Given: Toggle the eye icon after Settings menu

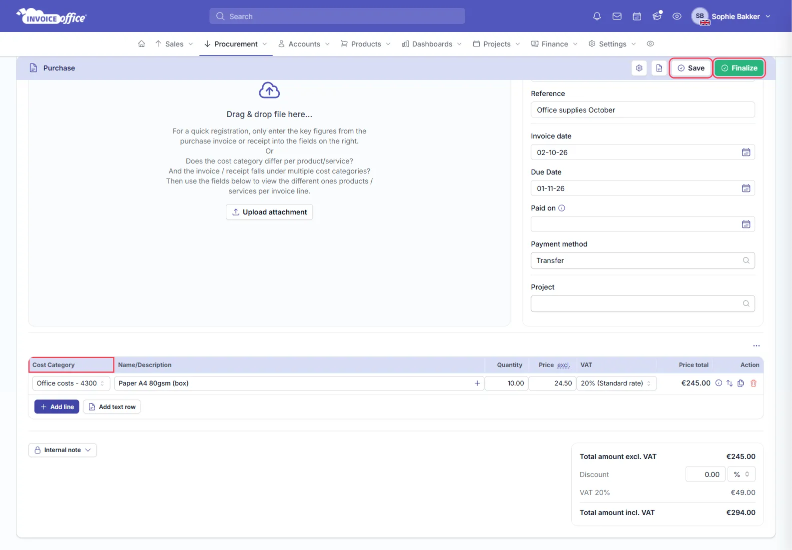Looking at the screenshot, I should pyautogui.click(x=651, y=44).
